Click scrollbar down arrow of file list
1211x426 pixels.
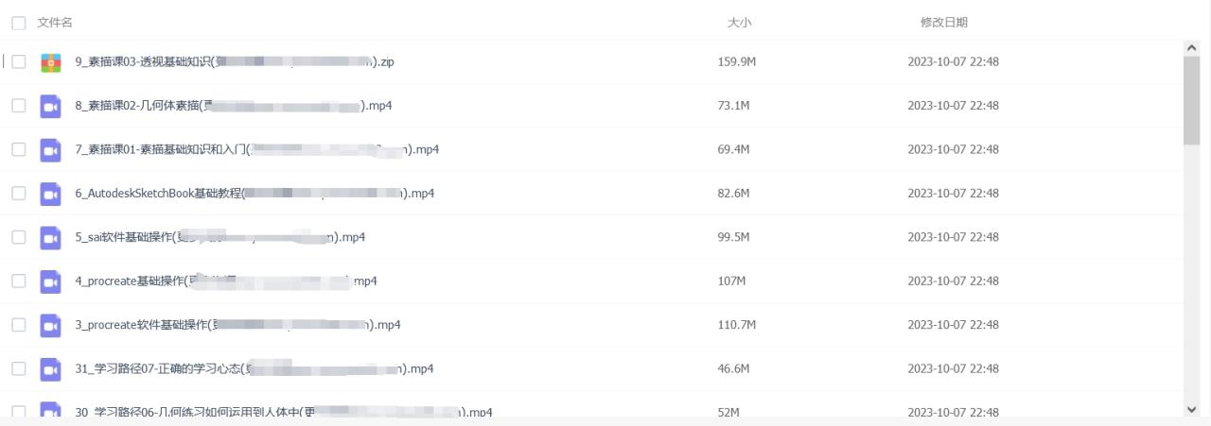pos(1191,408)
